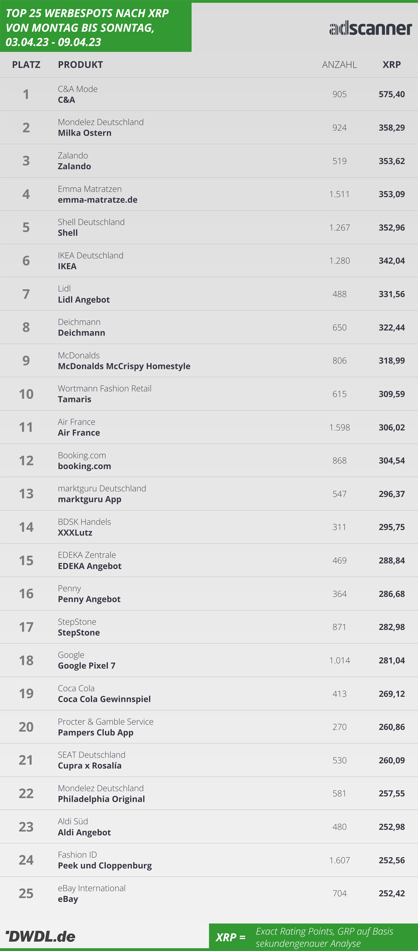
Task: Click the PLATZ column header
Action: (x=26, y=65)
